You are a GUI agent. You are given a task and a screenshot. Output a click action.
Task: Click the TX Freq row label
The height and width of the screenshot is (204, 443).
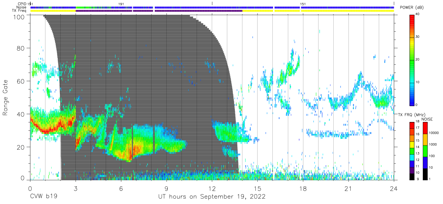pyautogui.click(x=19, y=11)
